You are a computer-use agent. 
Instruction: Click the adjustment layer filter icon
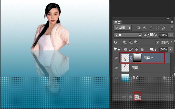[x=145, y=28]
